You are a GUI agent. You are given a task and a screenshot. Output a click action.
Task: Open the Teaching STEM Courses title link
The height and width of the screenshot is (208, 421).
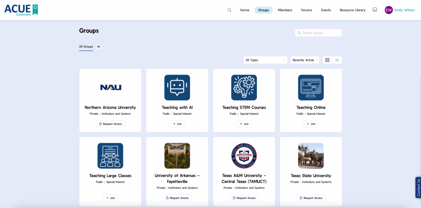click(244, 107)
